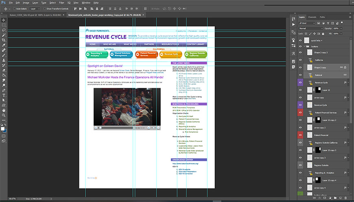
Task: Hide the Regions Outside layer
Action: coord(300,165)
